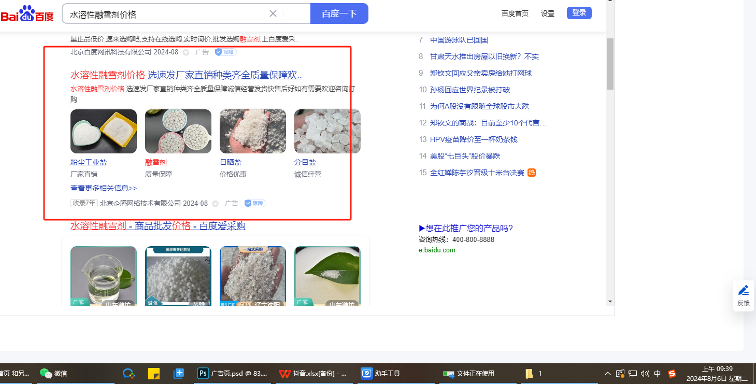Viewport: 756px width, 384px height.
Task: Open the 粉尘工业盐 product link
Action: point(89,162)
